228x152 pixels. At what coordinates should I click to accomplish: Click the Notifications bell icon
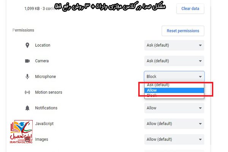point(27,108)
